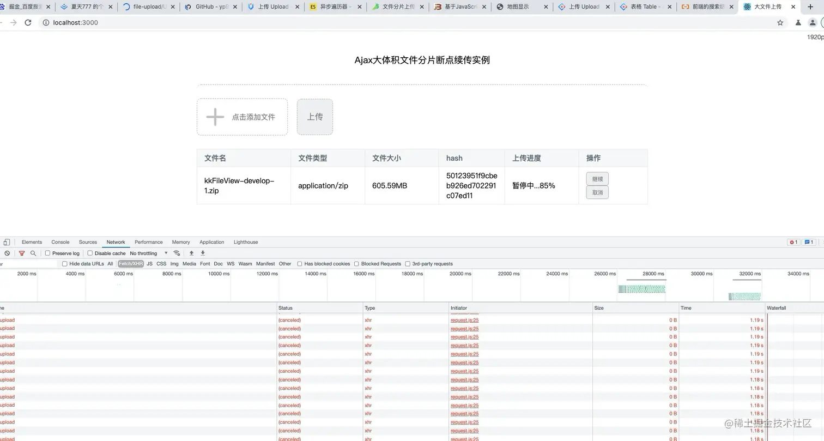Image resolution: width=824 pixels, height=441 pixels.
Task: Switch to the Memory tab
Action: pos(181,243)
